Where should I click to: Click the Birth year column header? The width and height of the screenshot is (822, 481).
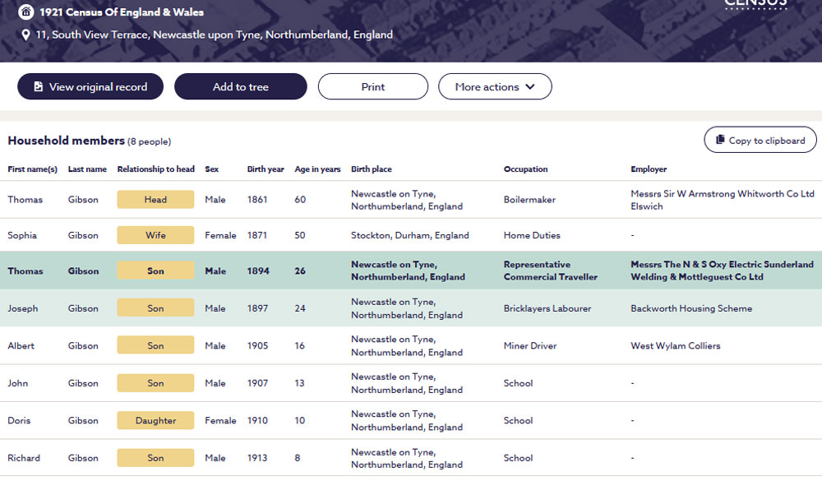point(266,169)
